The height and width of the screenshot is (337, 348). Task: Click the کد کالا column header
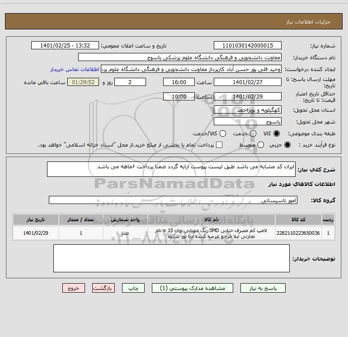(298, 219)
